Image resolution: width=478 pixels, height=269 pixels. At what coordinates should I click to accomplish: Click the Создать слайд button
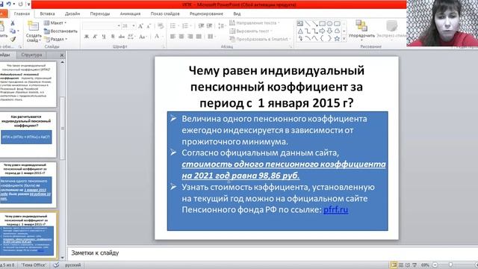[x=34, y=32]
